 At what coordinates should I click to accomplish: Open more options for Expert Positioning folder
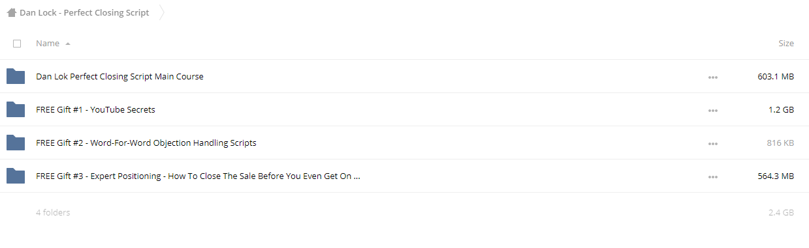point(712,176)
